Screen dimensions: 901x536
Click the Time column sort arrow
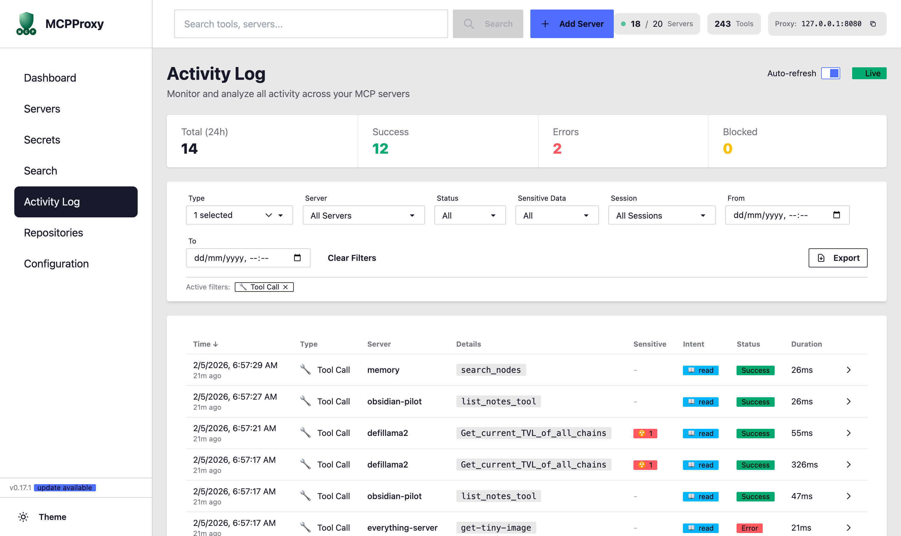(x=216, y=344)
